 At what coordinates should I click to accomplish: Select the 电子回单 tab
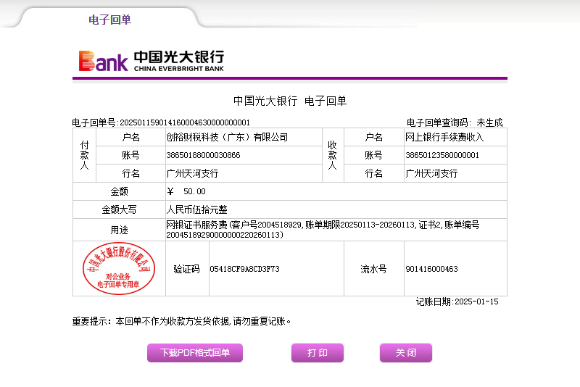tap(109, 20)
